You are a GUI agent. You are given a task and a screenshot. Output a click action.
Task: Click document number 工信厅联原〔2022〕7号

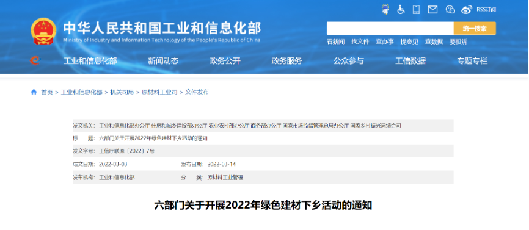(127, 151)
